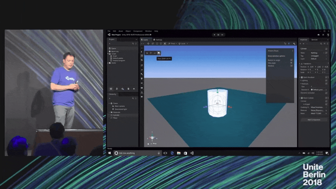The height and width of the screenshot is (189, 336).
Task: Click the Unity icon in Windows taskbar
Action: [x=192, y=153]
